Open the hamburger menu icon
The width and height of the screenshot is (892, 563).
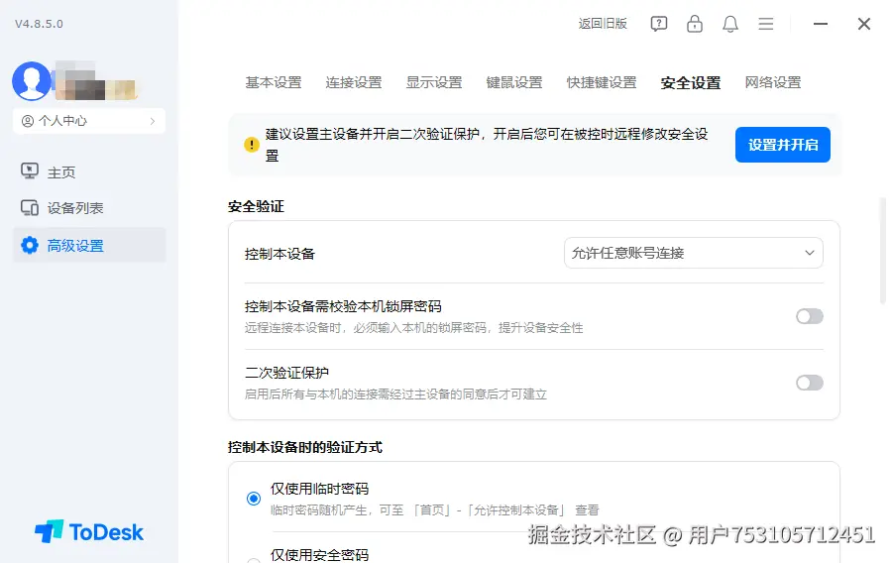tap(766, 24)
